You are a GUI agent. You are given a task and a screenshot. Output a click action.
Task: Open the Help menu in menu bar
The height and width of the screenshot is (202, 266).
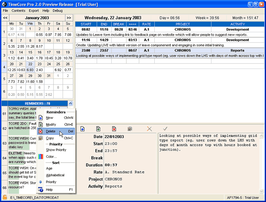tap(46, 11)
